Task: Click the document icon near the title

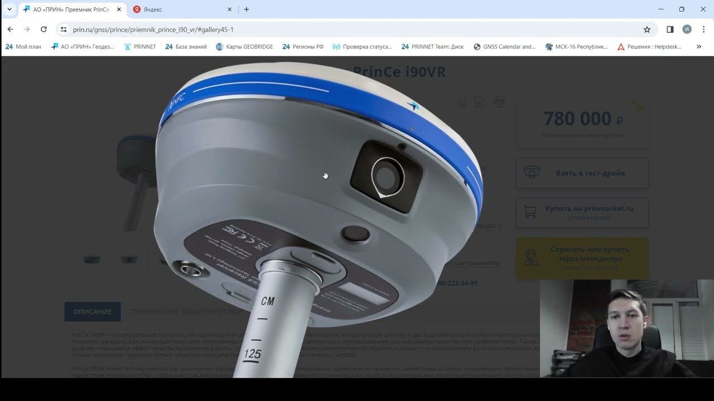Action: (x=480, y=102)
